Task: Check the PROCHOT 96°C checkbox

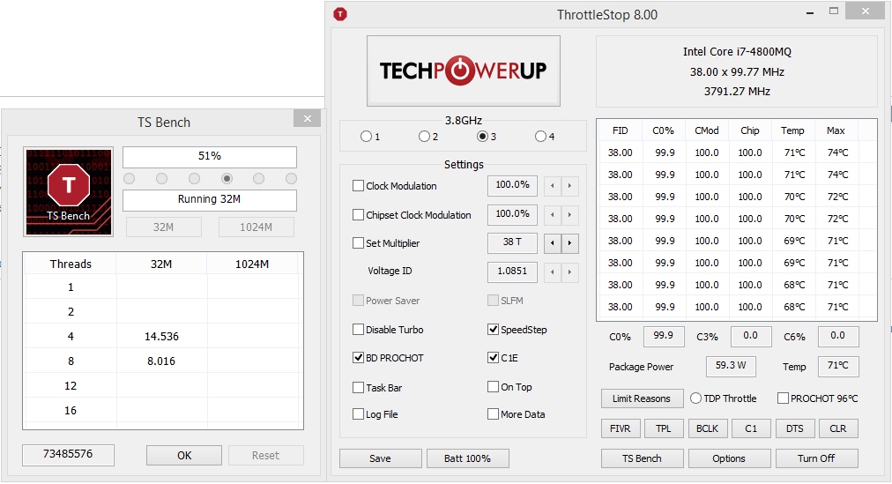Action: 784,398
